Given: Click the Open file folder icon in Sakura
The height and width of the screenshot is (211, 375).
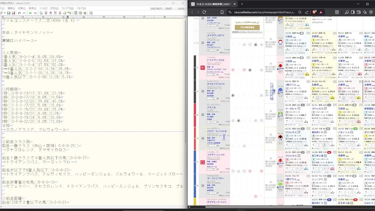Looking at the screenshot, I should pos(1,13).
